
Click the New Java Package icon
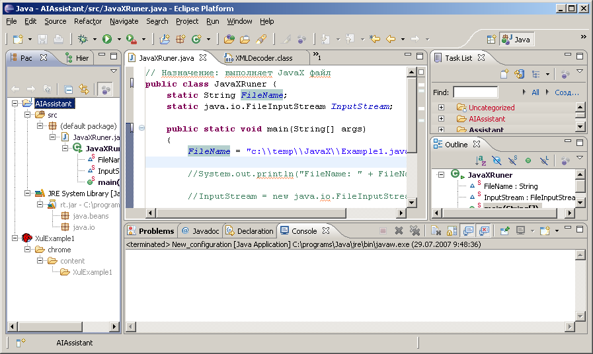coord(180,39)
